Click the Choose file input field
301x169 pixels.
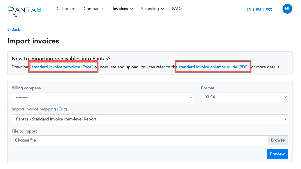pyautogui.click(x=140, y=140)
